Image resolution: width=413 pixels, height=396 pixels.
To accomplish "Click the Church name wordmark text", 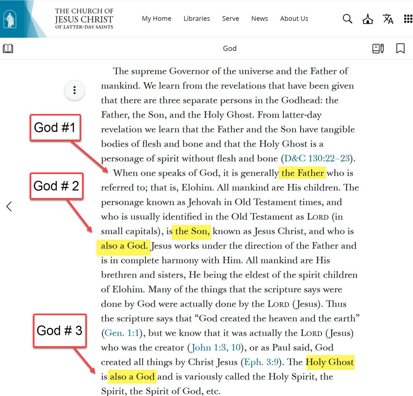I will pos(84,19).
